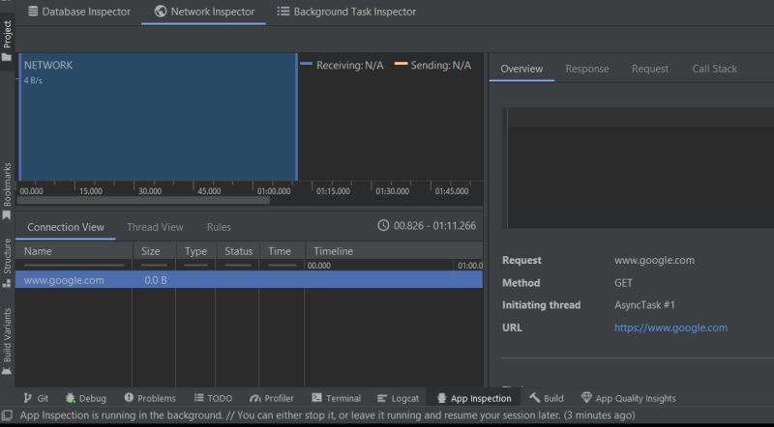The width and height of the screenshot is (774, 427).
Task: Sort connections by Name column
Action: 74,251
